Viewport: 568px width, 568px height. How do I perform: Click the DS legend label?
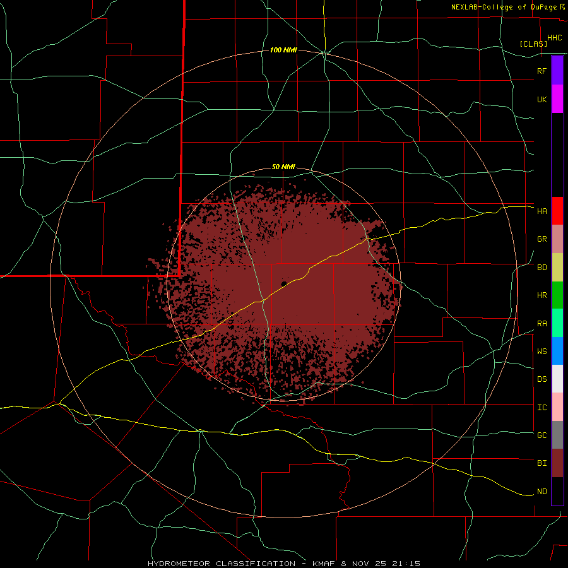point(541,379)
